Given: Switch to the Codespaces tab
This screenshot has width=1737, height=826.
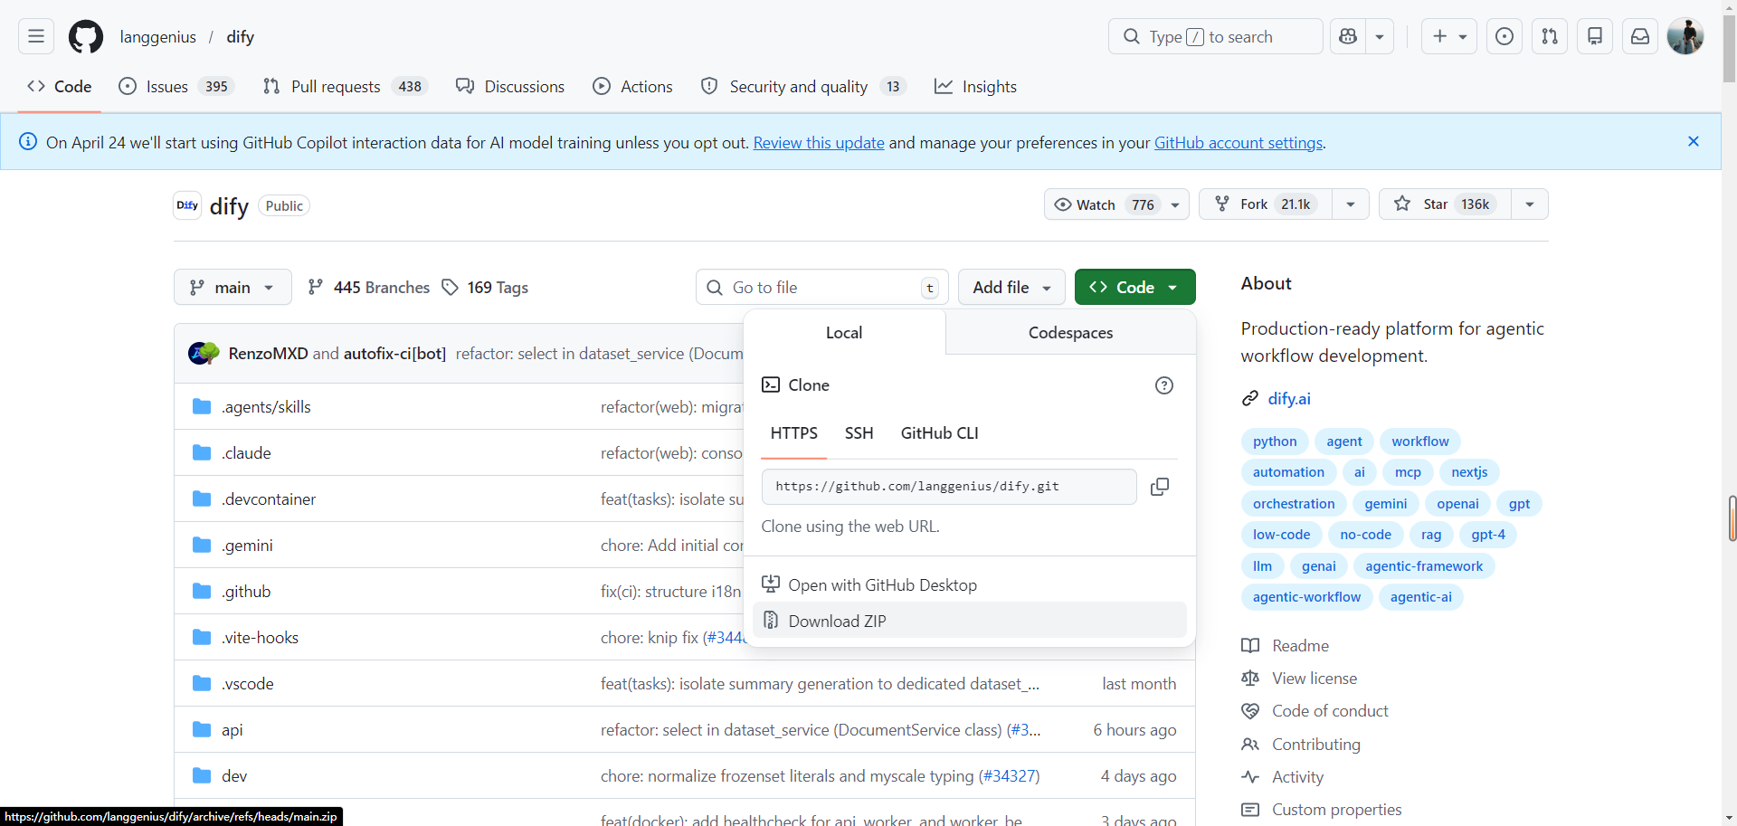Looking at the screenshot, I should [x=1070, y=333].
